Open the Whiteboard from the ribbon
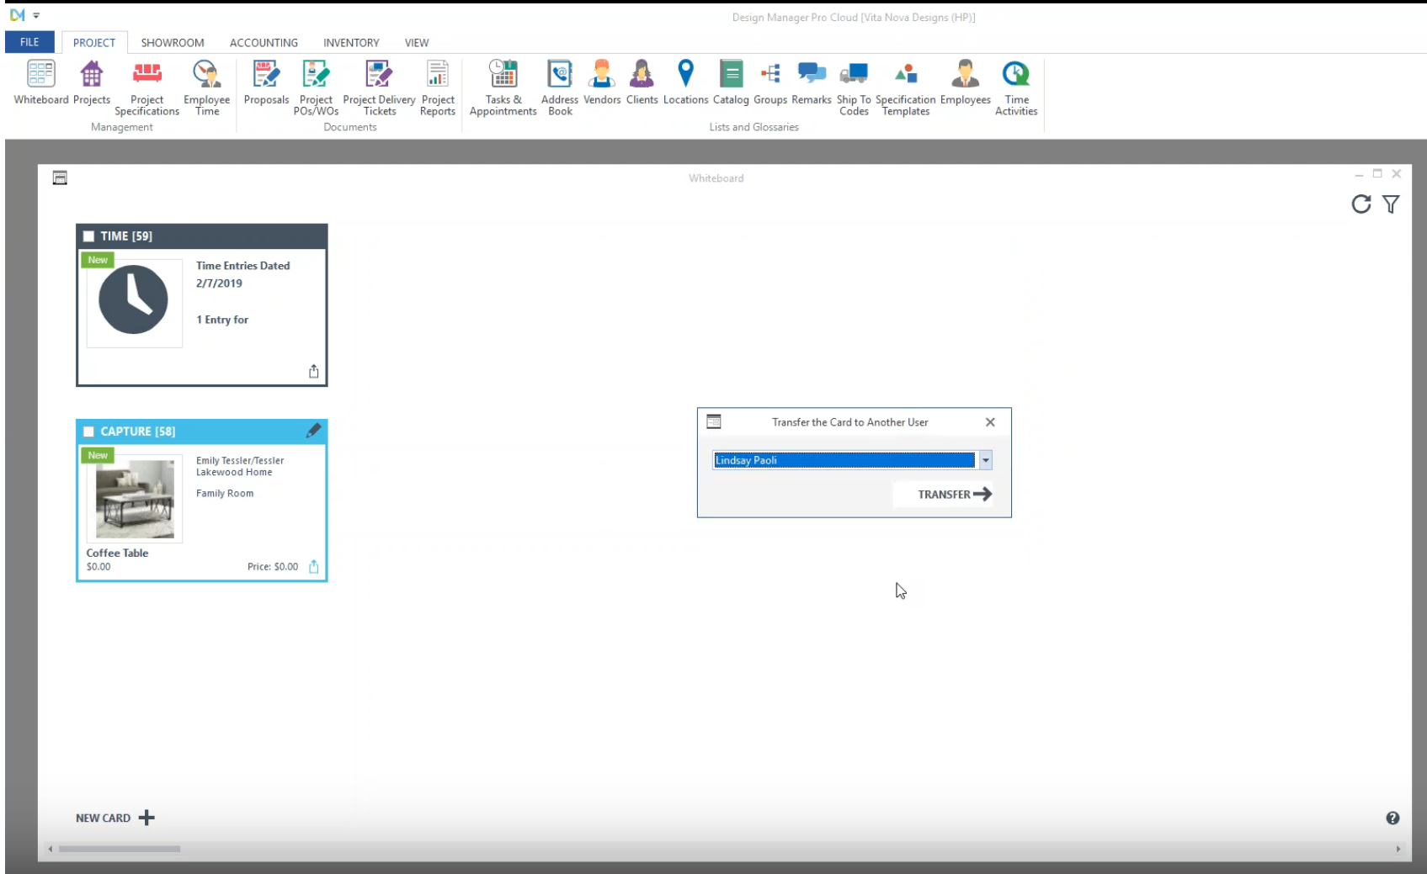 [x=40, y=83]
